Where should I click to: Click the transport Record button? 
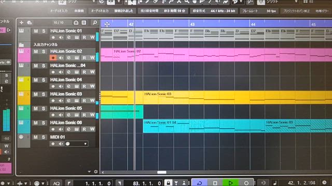(246, 182)
